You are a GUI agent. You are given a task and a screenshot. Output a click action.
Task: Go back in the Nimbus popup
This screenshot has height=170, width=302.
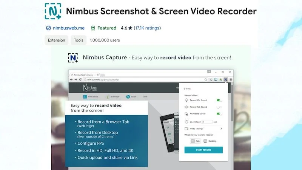coord(187,89)
